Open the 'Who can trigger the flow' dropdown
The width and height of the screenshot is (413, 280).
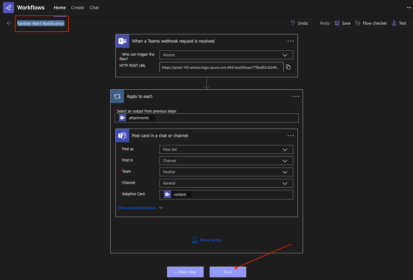226,55
